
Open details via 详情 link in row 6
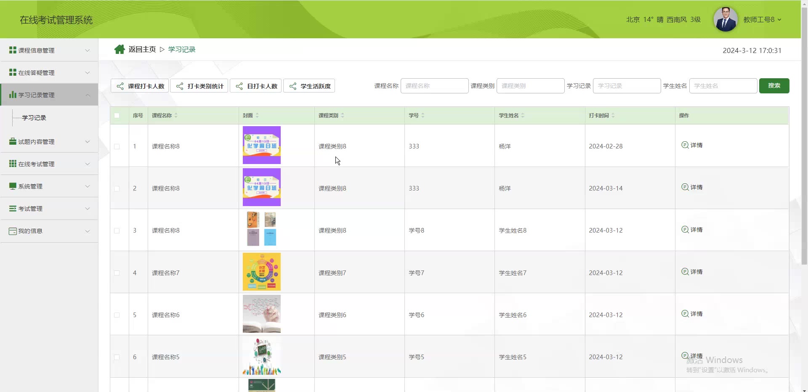point(696,356)
